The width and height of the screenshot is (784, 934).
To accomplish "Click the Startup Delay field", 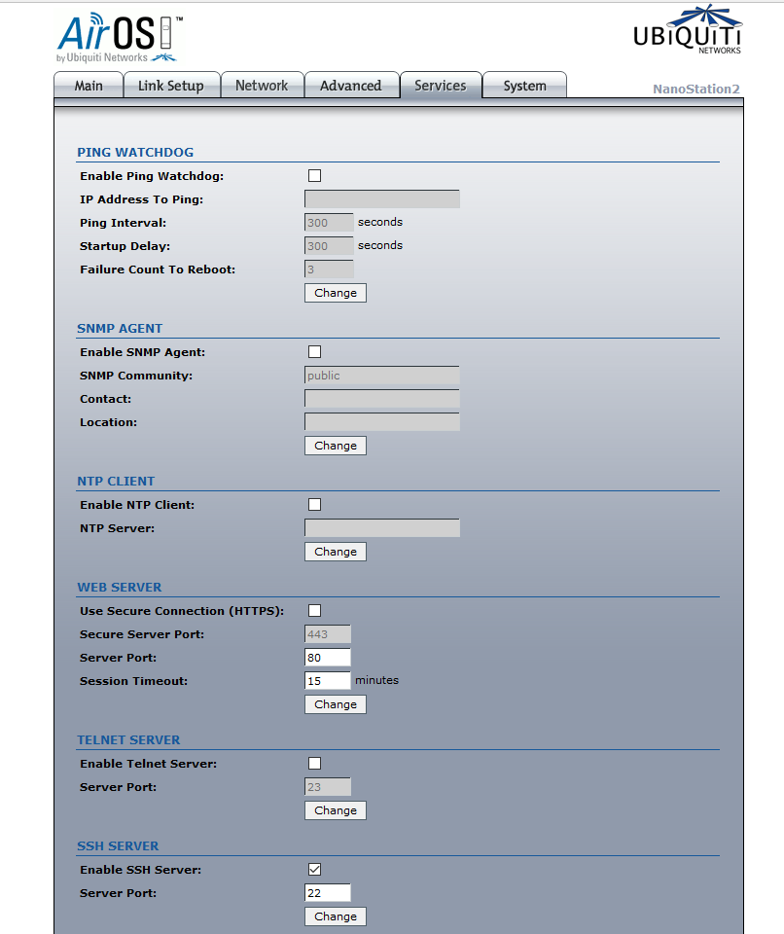I will [x=329, y=245].
